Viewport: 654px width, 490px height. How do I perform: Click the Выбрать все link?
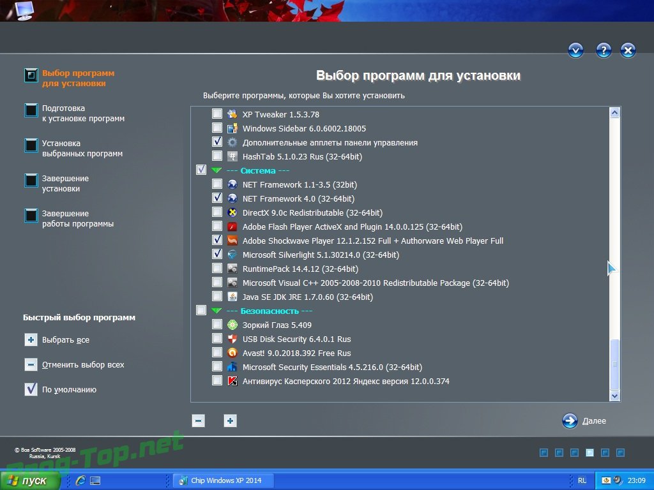(66, 340)
